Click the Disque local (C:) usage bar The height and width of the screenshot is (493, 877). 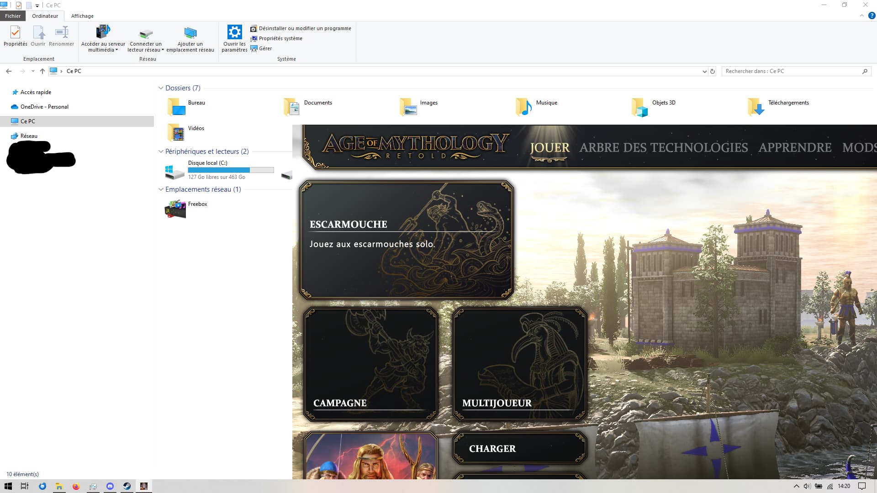point(231,170)
